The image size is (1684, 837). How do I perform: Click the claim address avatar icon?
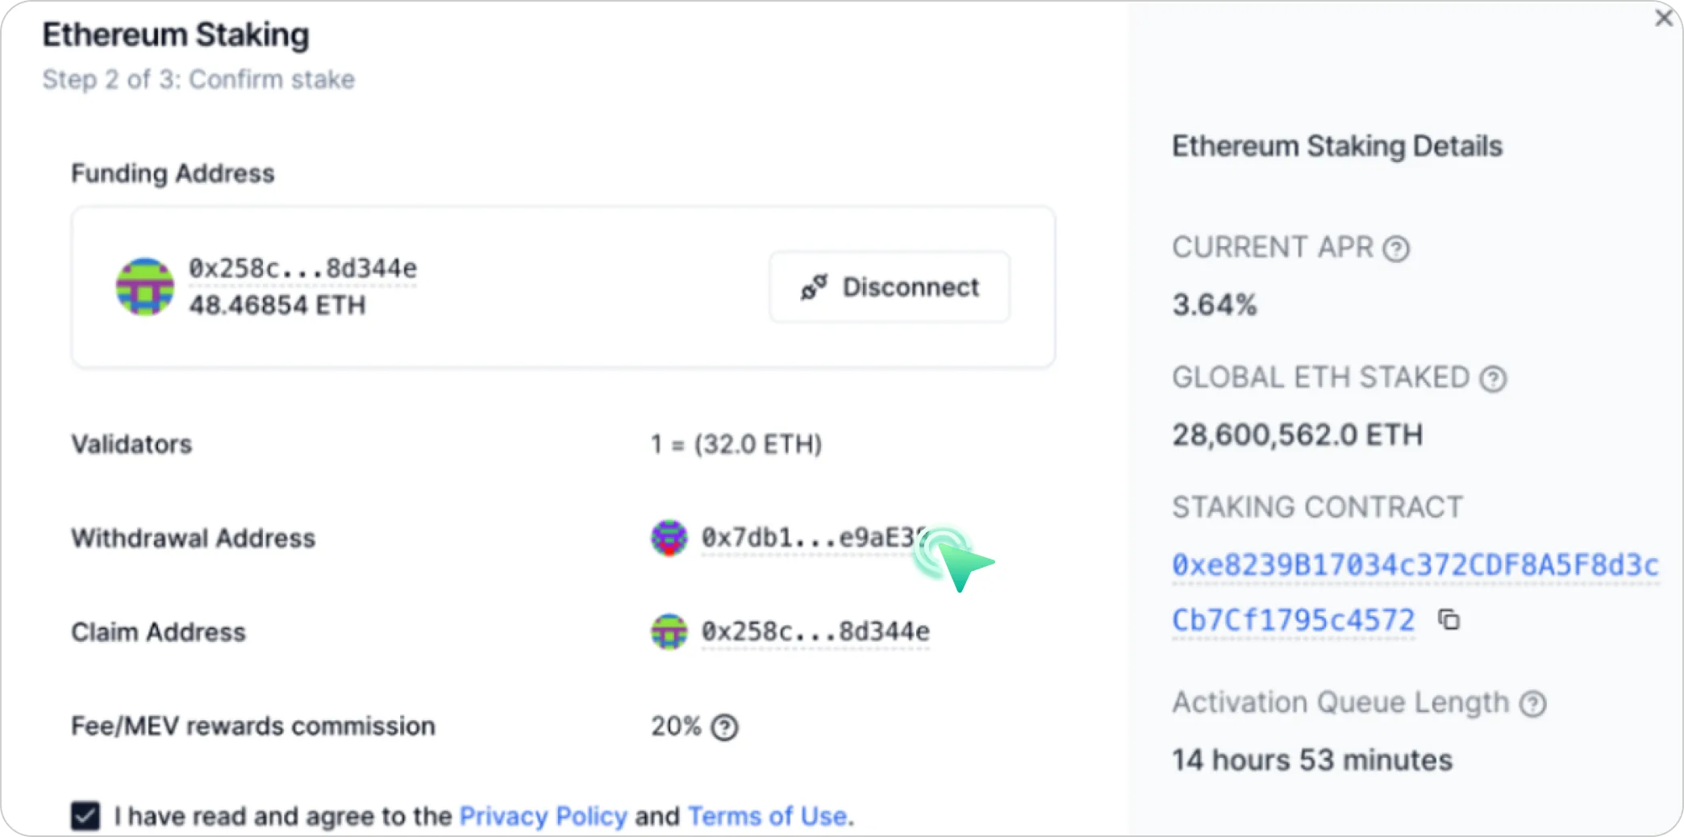669,632
